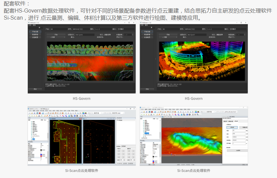Open scan mode dropdown in left HS-Govern window

click(56, 37)
